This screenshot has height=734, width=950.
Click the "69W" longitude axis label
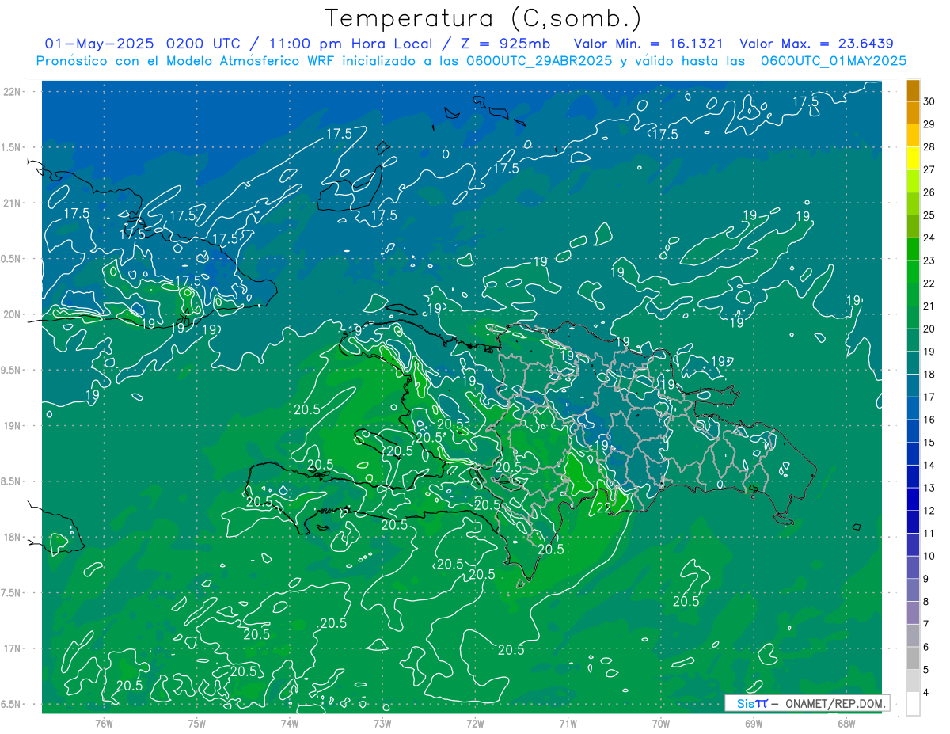tap(754, 724)
